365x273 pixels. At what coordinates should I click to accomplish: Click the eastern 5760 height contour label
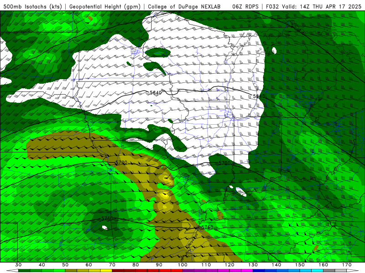coord(207,227)
